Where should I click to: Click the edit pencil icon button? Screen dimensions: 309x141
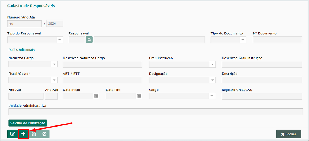coord(13,134)
